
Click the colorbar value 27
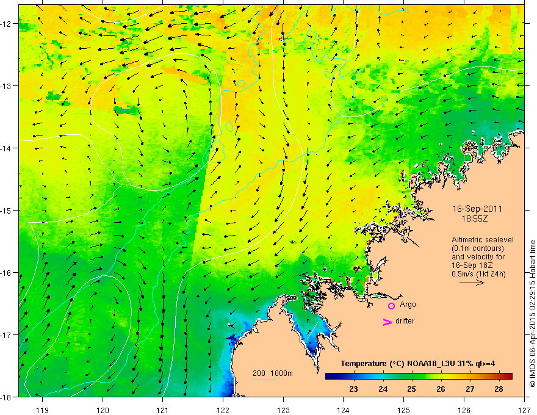coord(470,389)
